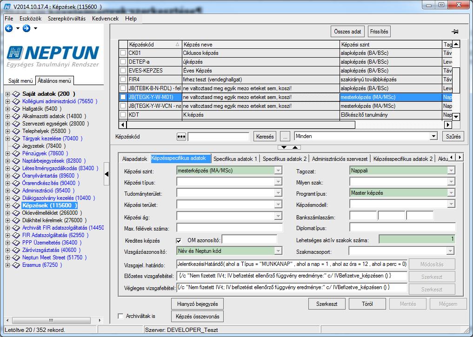This screenshot has height=337, width=473.
Task: Open the back arrow history dropdown
Action: coord(18,28)
